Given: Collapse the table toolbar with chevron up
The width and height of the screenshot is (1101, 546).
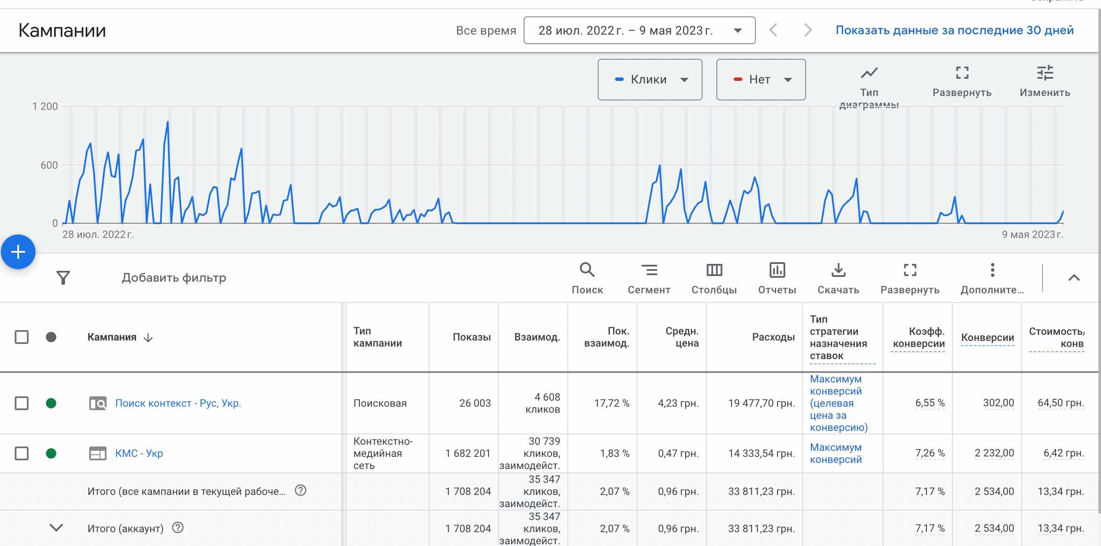Looking at the screenshot, I should pyautogui.click(x=1074, y=278).
